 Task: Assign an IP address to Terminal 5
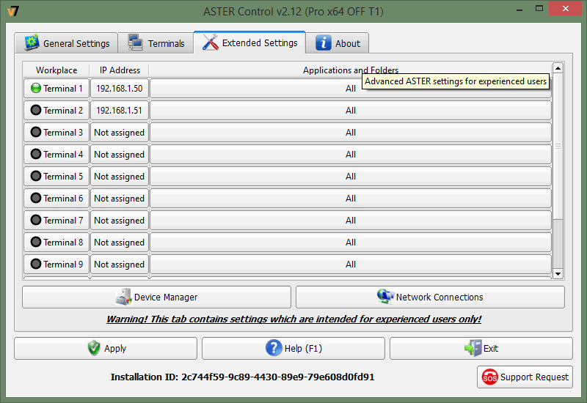pyautogui.click(x=120, y=176)
